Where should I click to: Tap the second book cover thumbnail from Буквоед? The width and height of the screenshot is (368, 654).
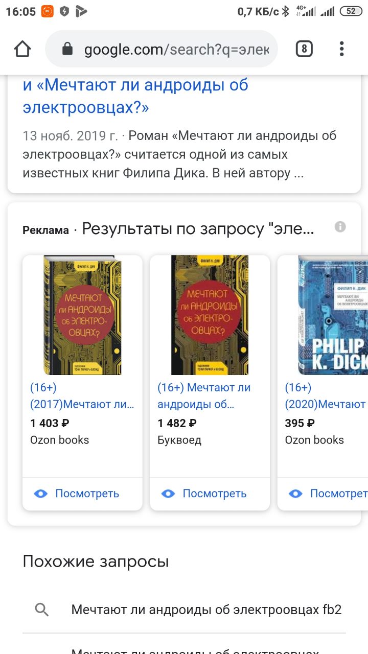pos(210,315)
